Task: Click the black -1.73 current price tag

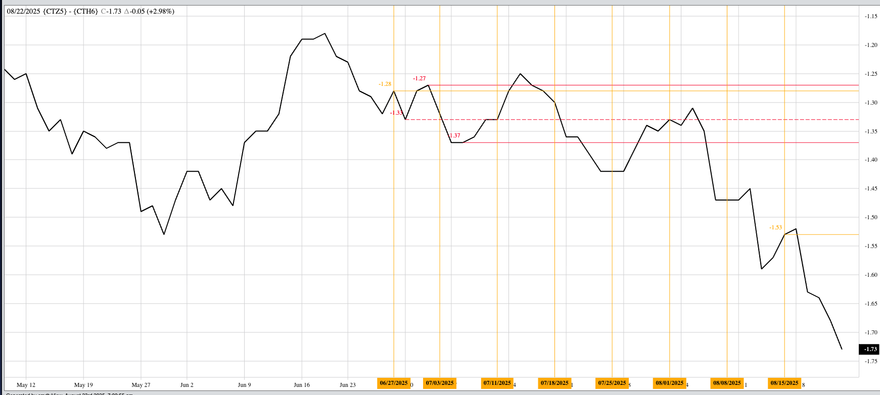Action: (x=869, y=349)
